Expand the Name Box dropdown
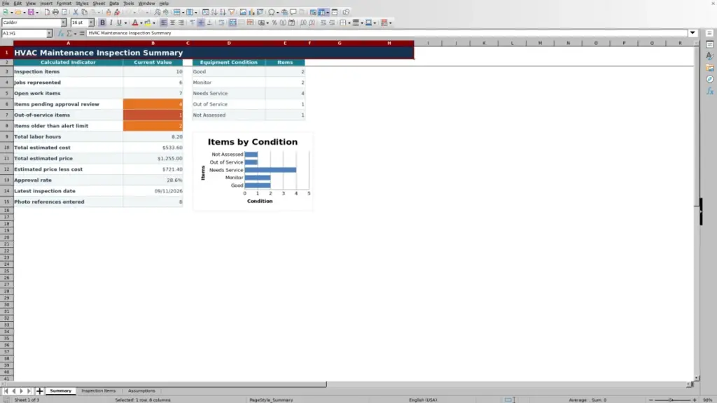Viewport: 717px width, 403px height. click(x=49, y=34)
